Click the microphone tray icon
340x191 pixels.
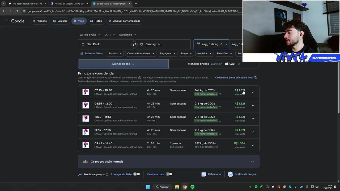307,187
